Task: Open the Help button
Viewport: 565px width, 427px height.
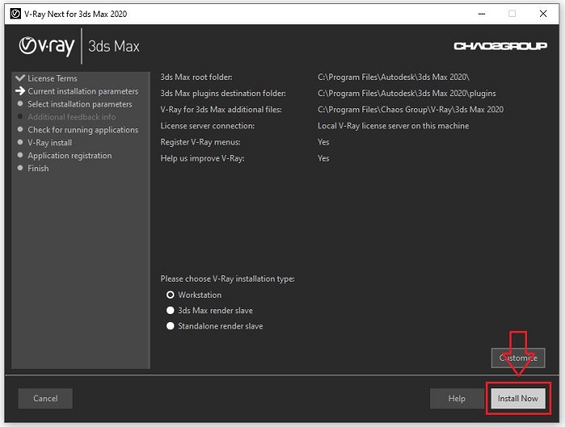Action: tap(457, 398)
